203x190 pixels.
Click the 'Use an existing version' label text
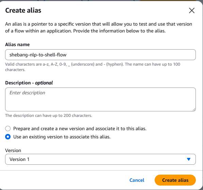[x=62, y=137]
